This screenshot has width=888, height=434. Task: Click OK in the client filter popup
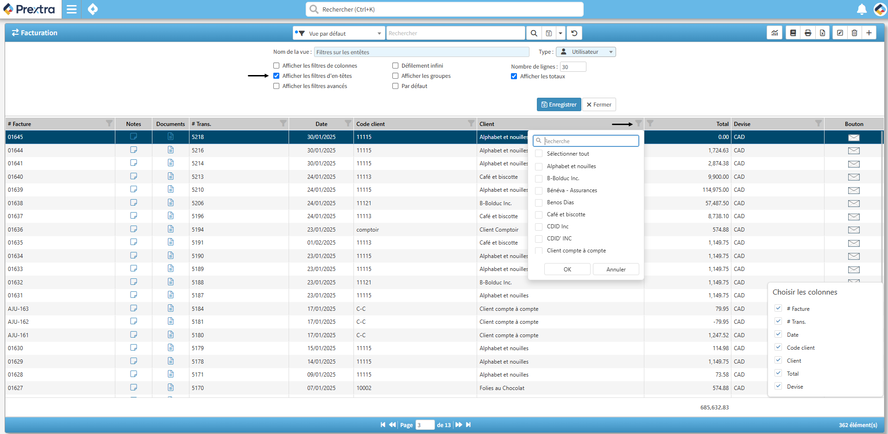pyautogui.click(x=567, y=269)
